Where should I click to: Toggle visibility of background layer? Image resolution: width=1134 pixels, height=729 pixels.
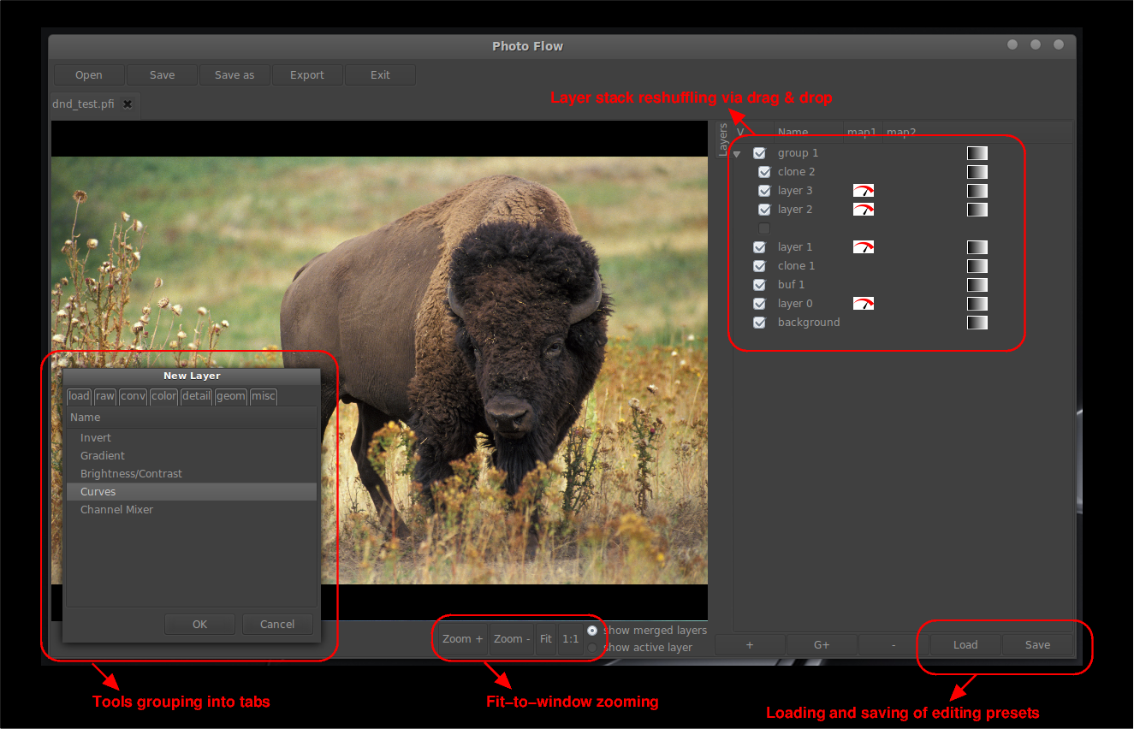coord(759,323)
